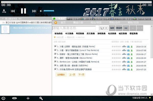Add song 6 to favorites collection icon

(129, 66)
